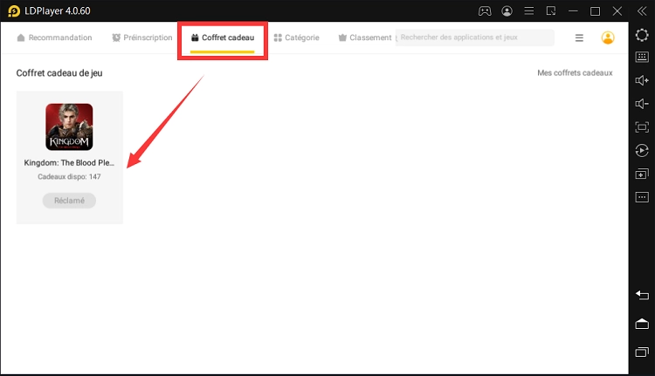Image resolution: width=655 pixels, height=376 pixels.
Task: Open keyboard mapping tool in sidebar
Action: [642, 58]
